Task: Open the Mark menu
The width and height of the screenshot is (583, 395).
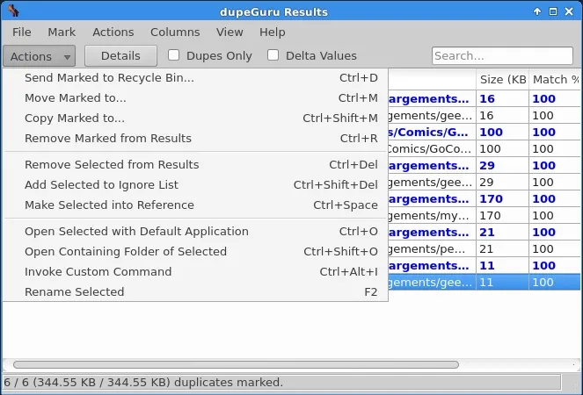Action: click(x=62, y=32)
